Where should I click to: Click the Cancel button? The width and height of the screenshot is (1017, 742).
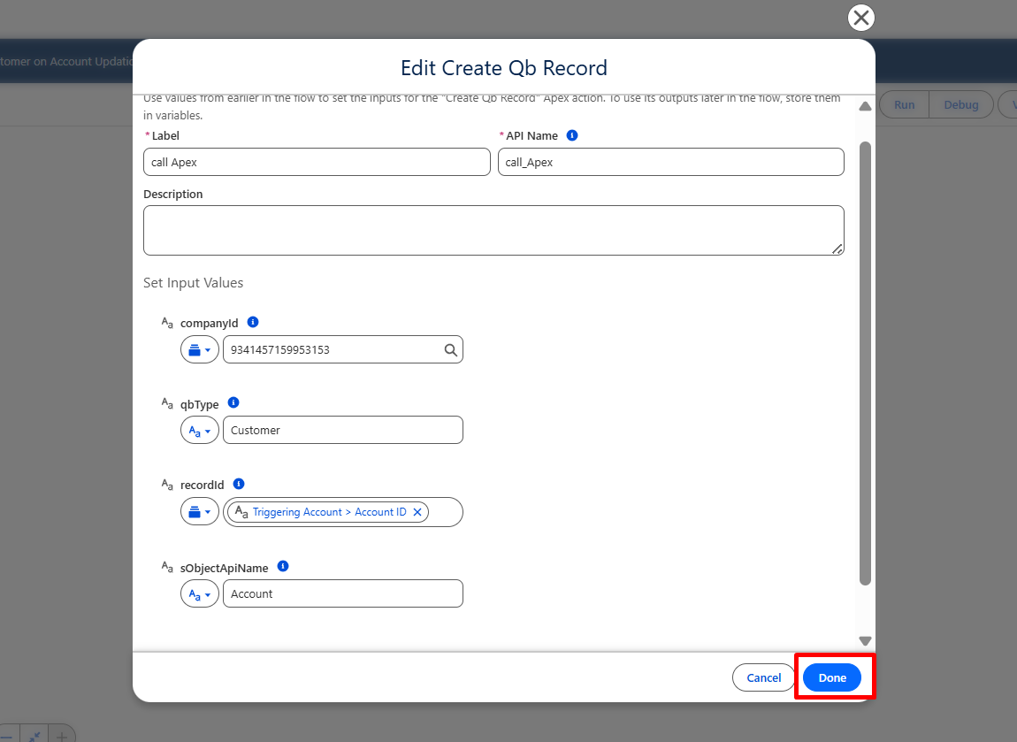pyautogui.click(x=763, y=677)
